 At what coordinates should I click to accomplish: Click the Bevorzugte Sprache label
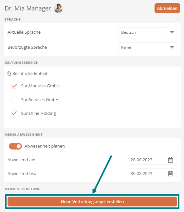(27, 47)
